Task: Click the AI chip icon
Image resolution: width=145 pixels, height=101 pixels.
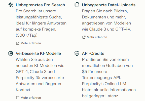Action: pos(11,53)
